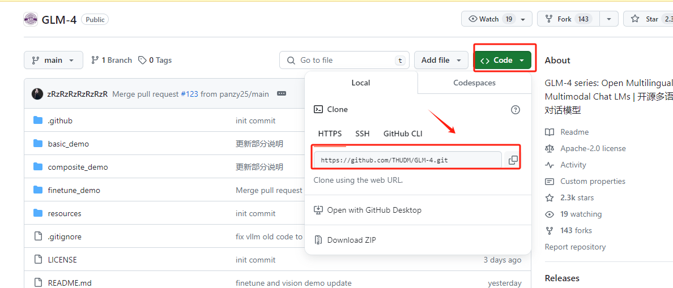Click the GitHub Desktop icon in the dropdown
The image size is (673, 288).
(x=318, y=210)
